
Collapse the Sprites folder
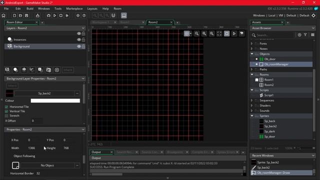(x=252, y=115)
